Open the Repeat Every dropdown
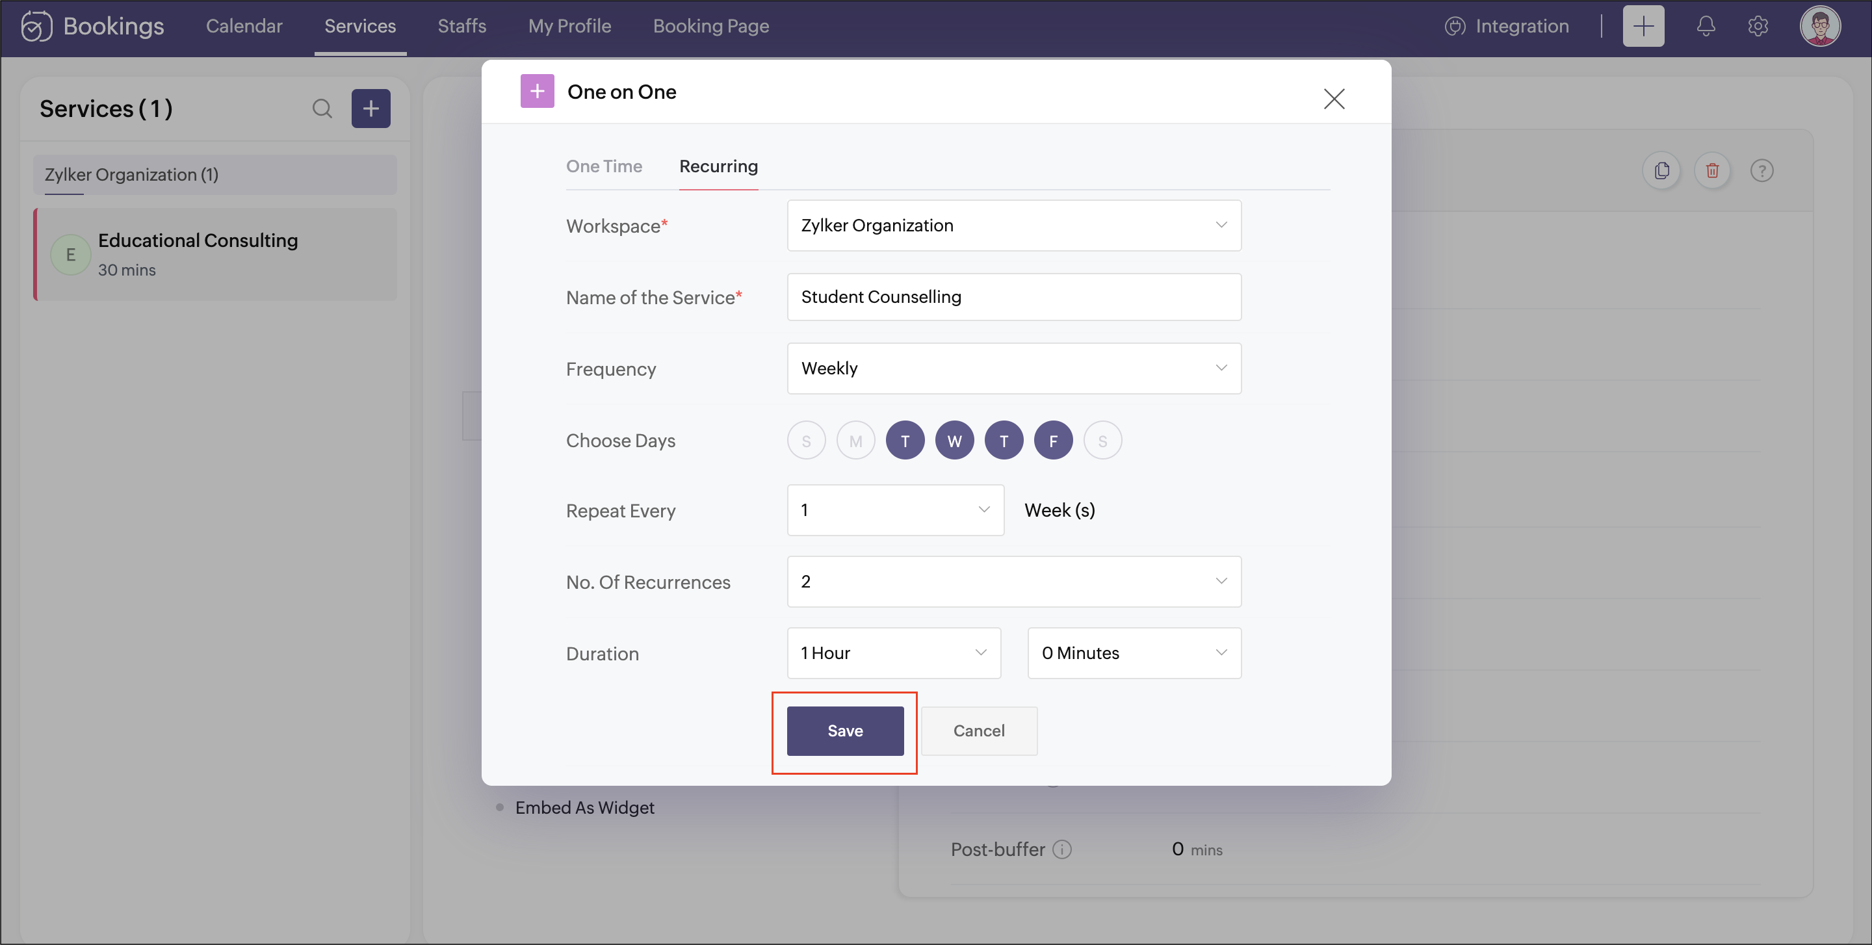 895,511
